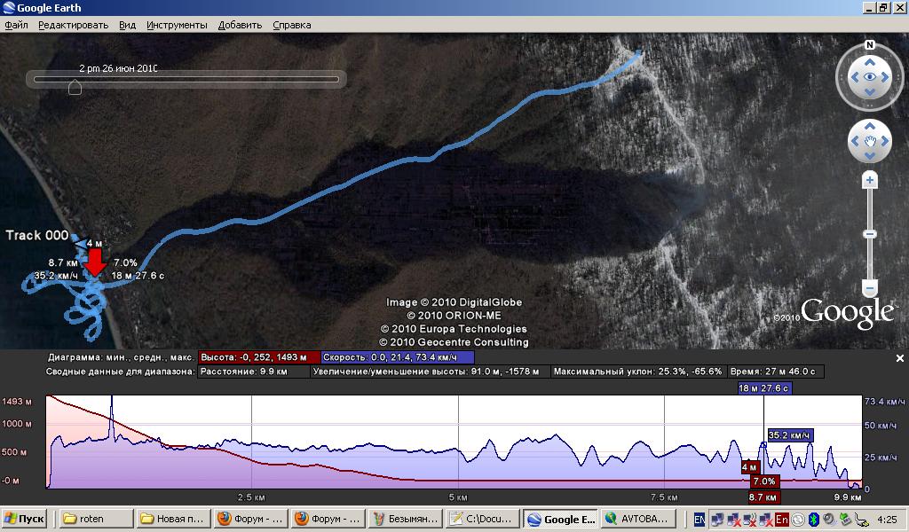
Task: Click the N north-reset marker on compass
Action: (x=870, y=44)
